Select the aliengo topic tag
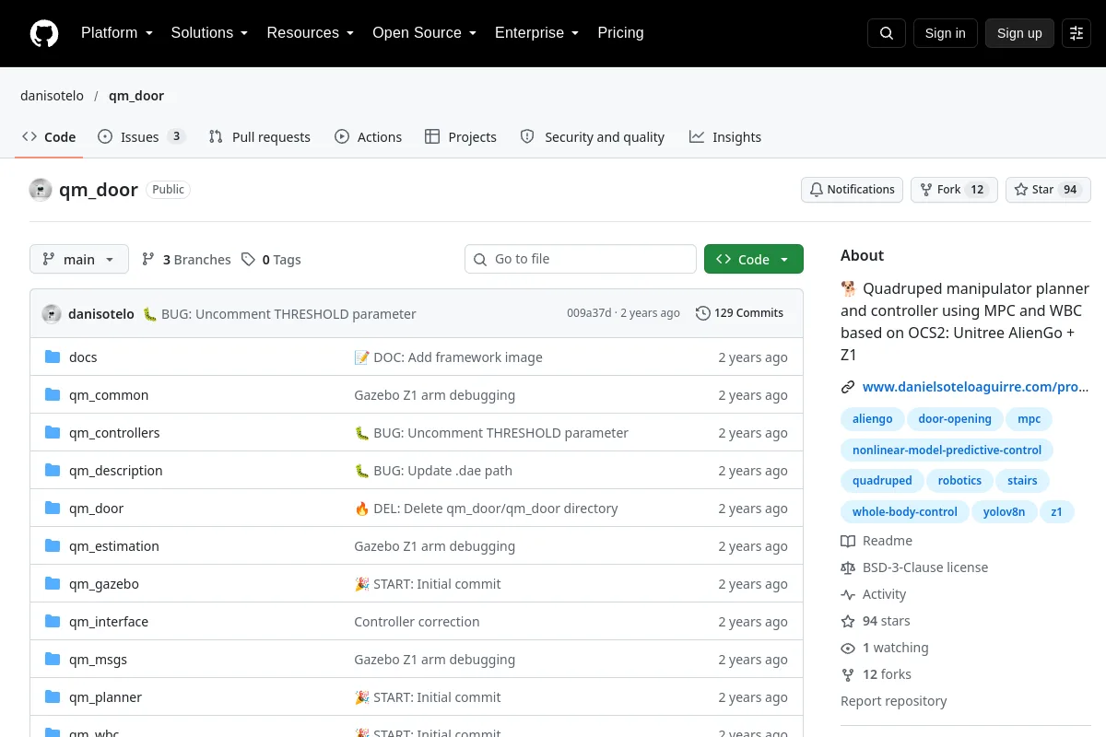The image size is (1106, 737). click(872, 419)
